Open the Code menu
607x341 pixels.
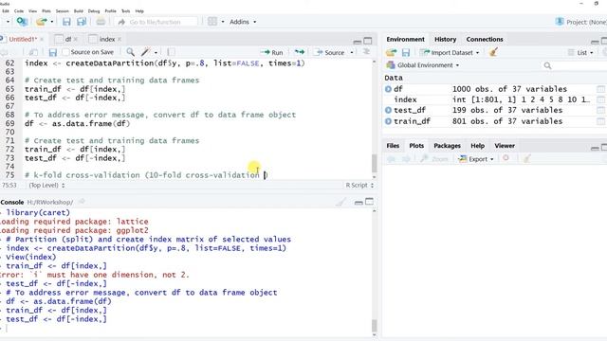click(19, 10)
